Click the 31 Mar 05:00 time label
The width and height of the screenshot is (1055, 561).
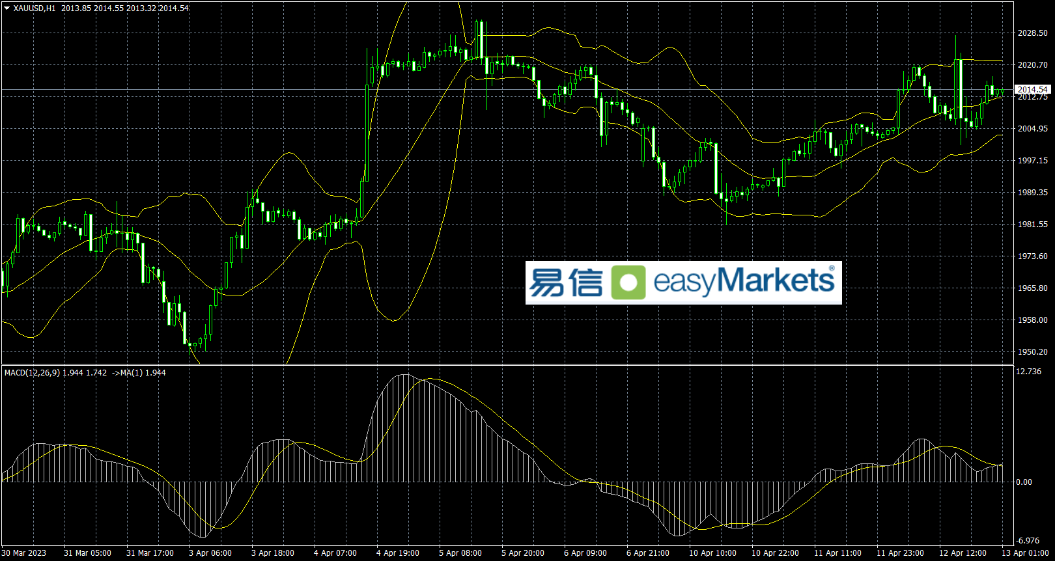pos(87,553)
